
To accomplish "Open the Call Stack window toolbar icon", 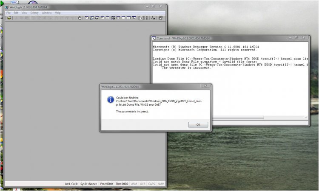I will pos(113,18).
